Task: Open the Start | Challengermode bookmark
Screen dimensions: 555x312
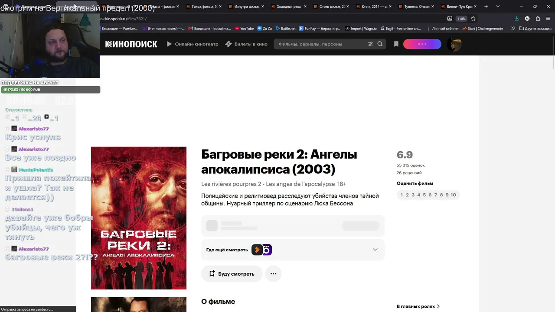Action: click(x=483, y=29)
